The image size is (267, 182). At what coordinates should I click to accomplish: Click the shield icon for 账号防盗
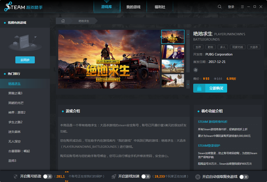[x=15, y=177]
